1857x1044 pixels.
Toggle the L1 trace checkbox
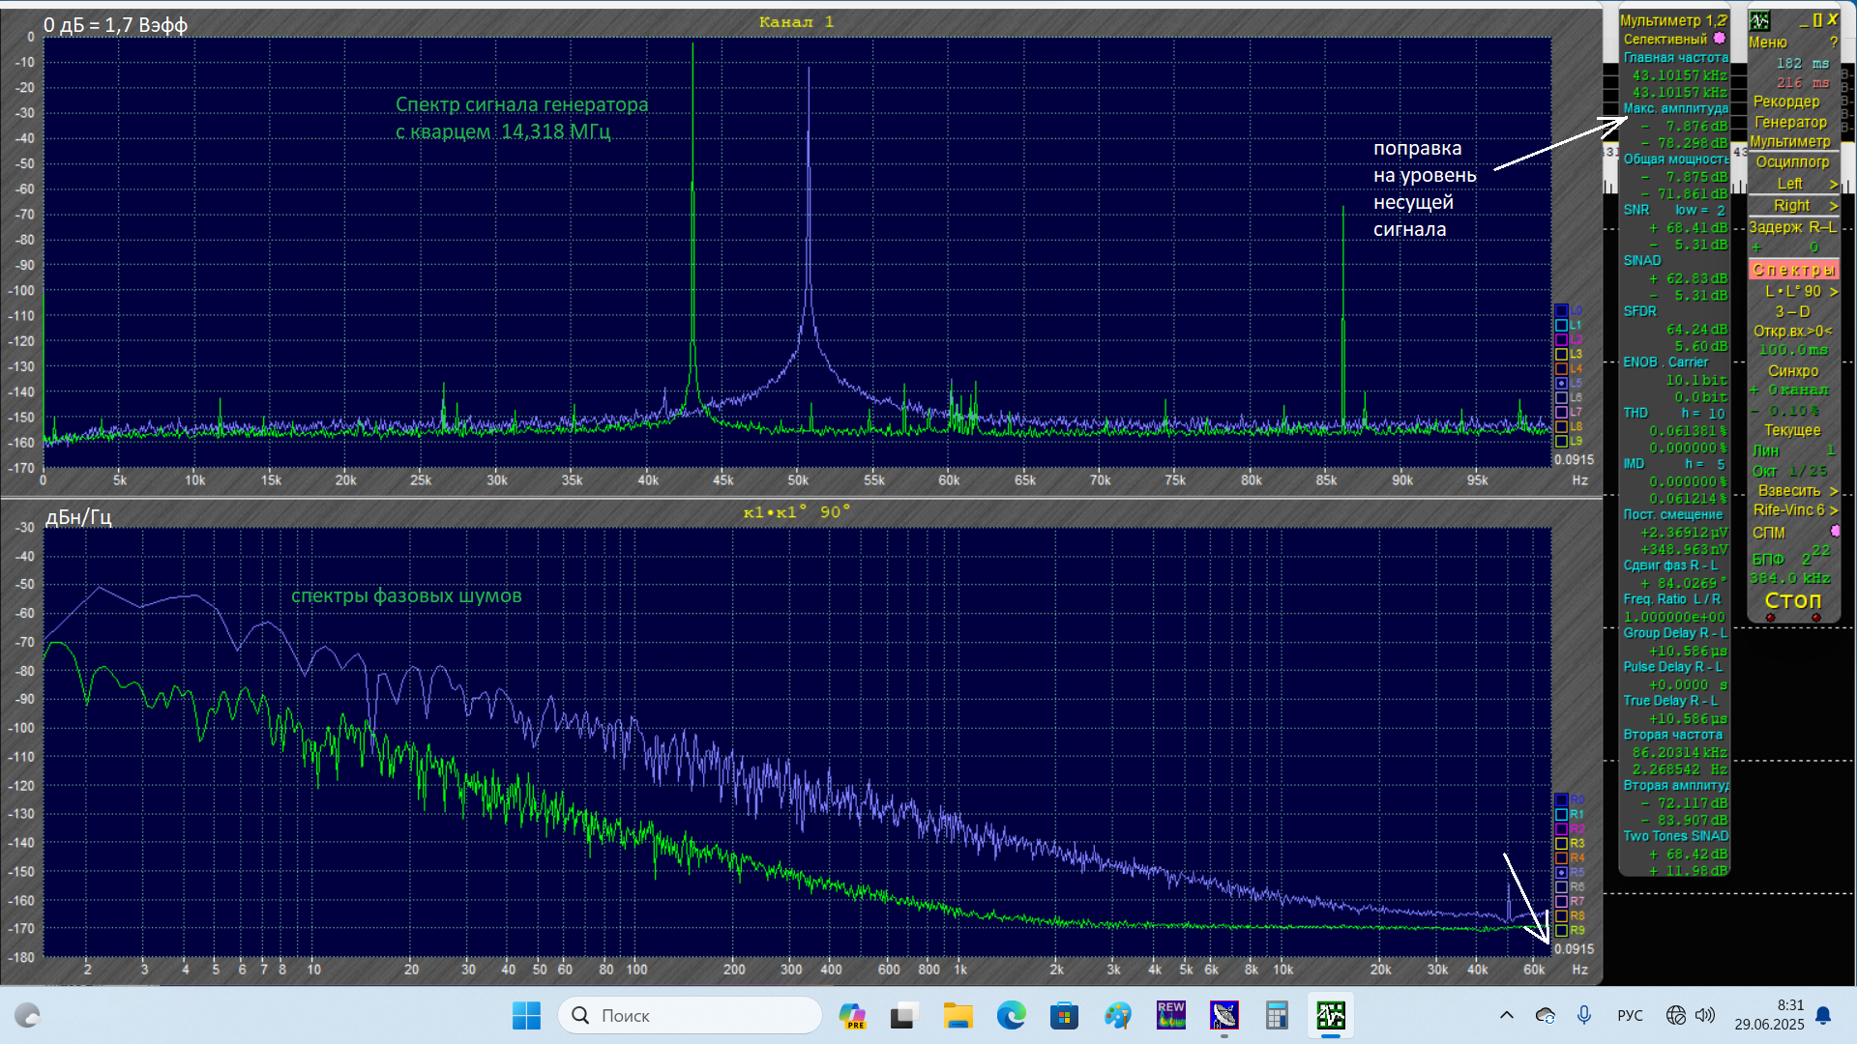[1561, 326]
